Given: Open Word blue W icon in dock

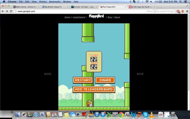Looking at the screenshot, I should pos(133,114).
